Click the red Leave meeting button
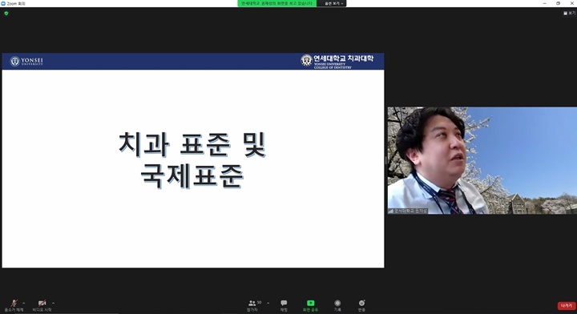This screenshot has height=314, width=577. tap(567, 306)
